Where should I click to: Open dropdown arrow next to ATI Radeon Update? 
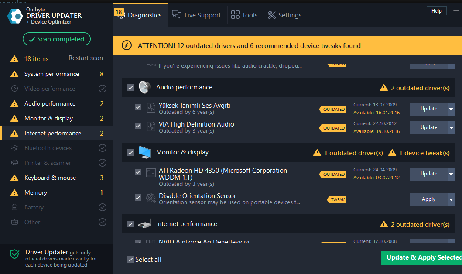[451, 174]
